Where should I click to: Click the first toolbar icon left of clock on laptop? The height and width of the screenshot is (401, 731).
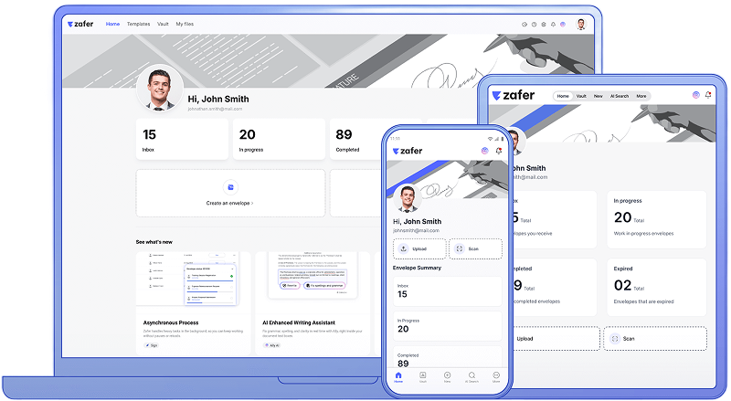524,25
